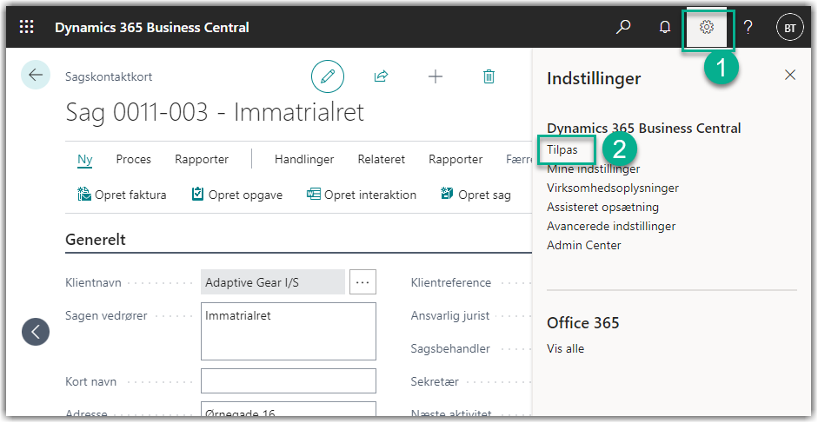Open the Mine indstillinger link
Screen dimensions: 818x423
pos(593,169)
